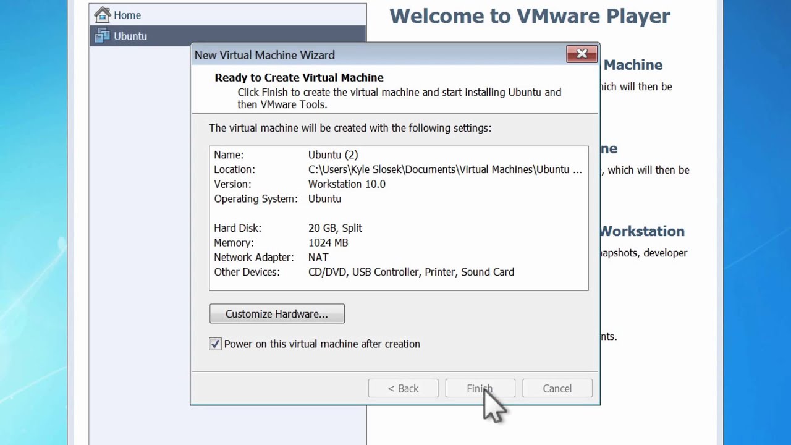
Task: Click the Workstation heading behind the dialog
Action: (642, 231)
